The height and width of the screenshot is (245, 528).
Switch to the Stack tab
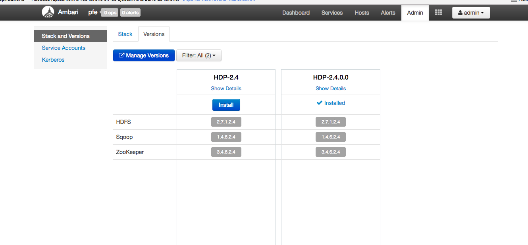(x=125, y=34)
